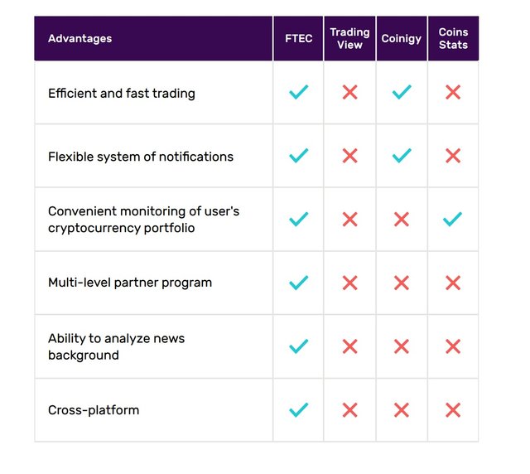
Task: Select the Trading View column header
Action: [x=349, y=38]
